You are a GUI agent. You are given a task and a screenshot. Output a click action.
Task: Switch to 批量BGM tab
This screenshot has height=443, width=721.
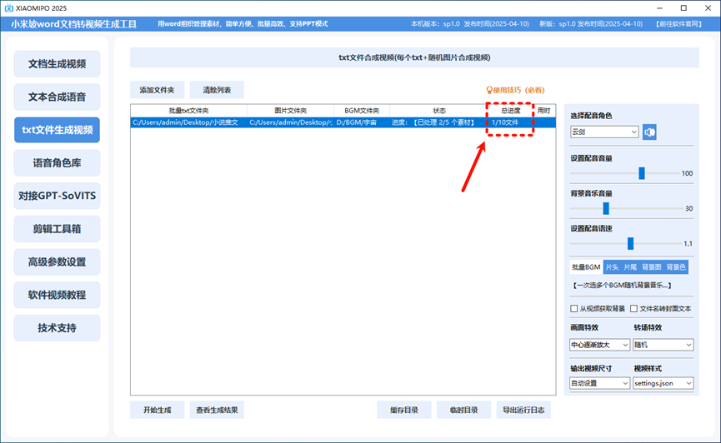(x=586, y=267)
